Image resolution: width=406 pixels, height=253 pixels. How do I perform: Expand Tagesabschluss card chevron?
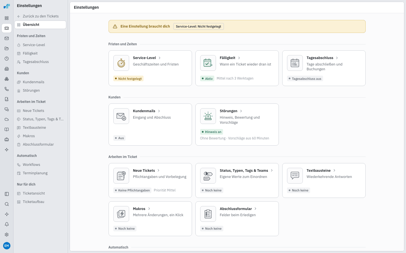coord(337,58)
